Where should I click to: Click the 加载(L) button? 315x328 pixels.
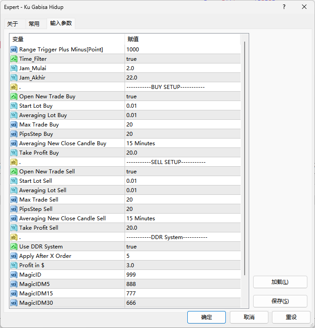pyautogui.click(x=280, y=282)
